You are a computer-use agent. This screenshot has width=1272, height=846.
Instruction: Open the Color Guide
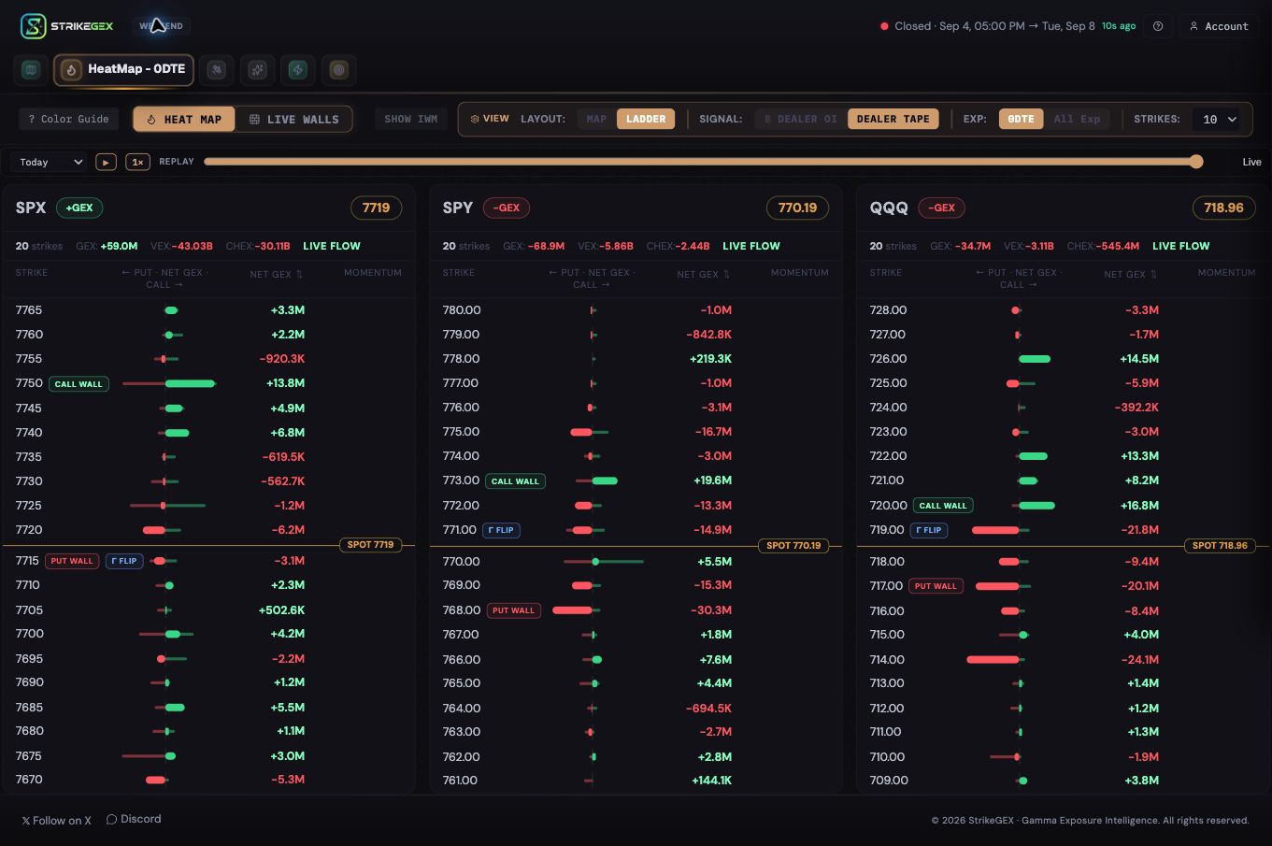68,119
